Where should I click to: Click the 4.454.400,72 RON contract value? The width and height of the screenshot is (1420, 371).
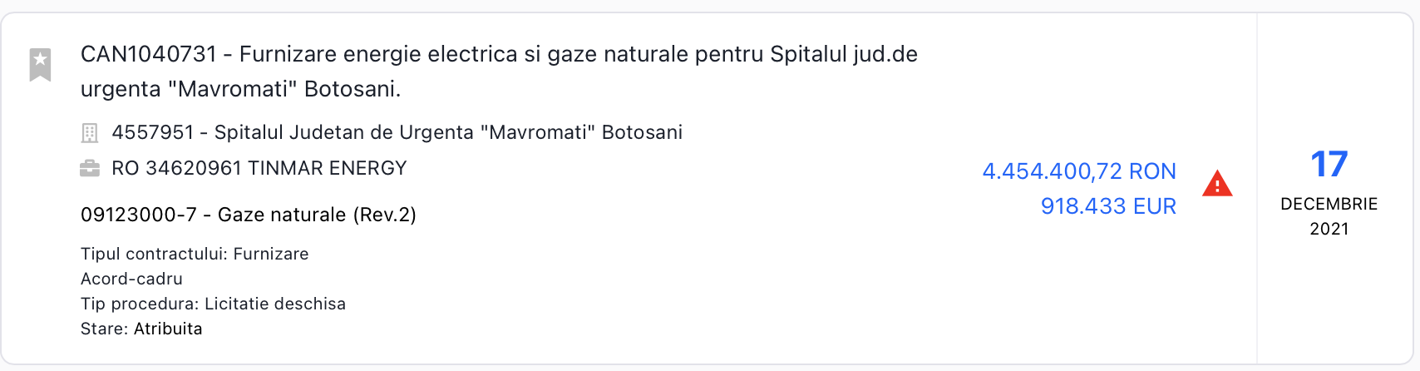(x=1078, y=171)
